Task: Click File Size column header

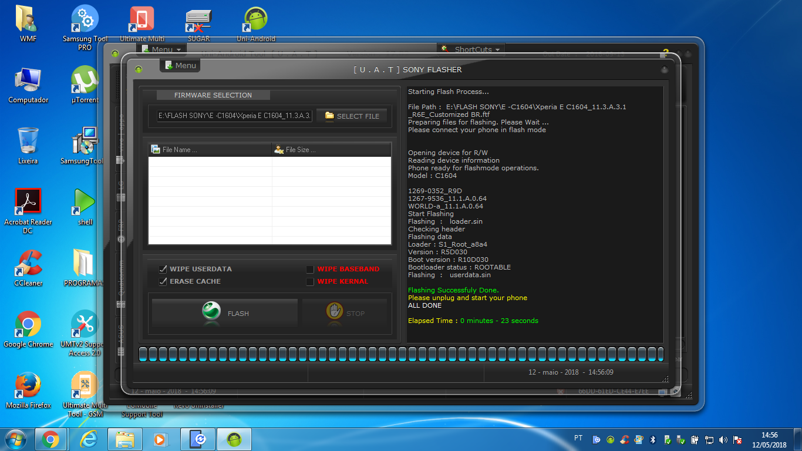Action: 332,150
